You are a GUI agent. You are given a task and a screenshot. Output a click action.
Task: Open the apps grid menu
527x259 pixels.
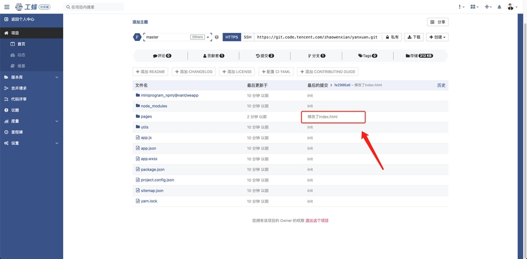point(474,7)
